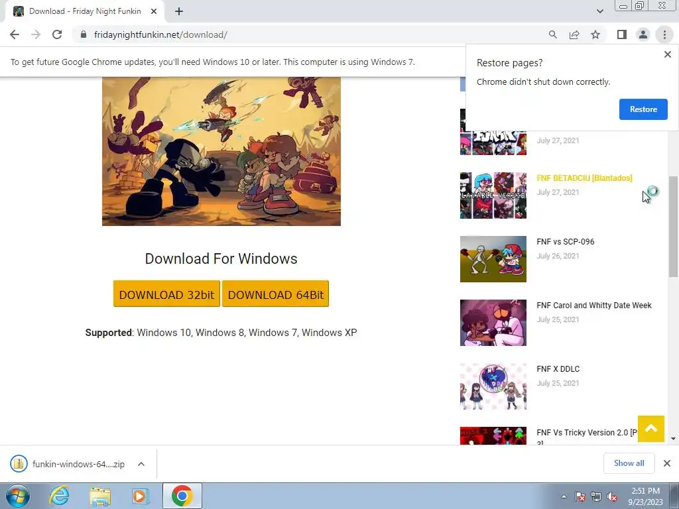Reload the page with the refresh icon
The height and width of the screenshot is (509, 679).
coord(57,34)
